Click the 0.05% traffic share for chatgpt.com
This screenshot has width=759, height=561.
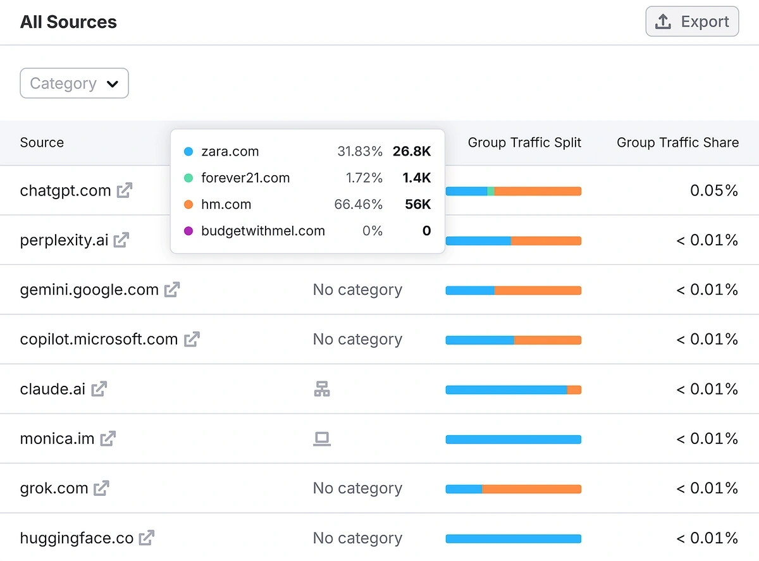point(714,190)
